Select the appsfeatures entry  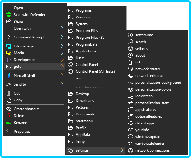(x=156, y=110)
